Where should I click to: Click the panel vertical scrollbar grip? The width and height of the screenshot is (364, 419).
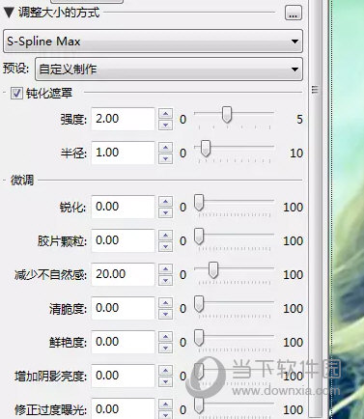315,90
